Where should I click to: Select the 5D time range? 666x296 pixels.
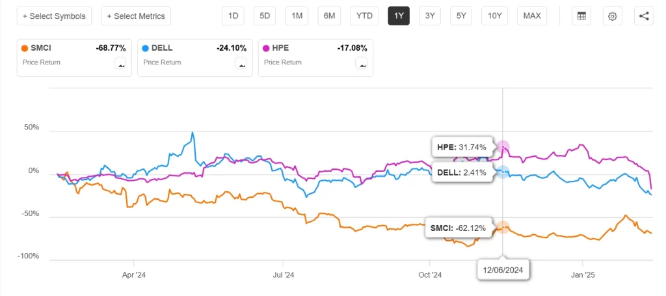click(x=265, y=16)
